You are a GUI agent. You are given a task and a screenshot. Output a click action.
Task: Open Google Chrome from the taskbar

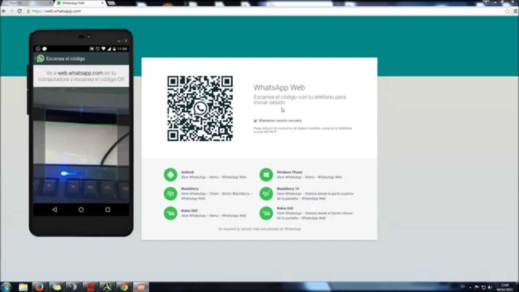[124, 287]
